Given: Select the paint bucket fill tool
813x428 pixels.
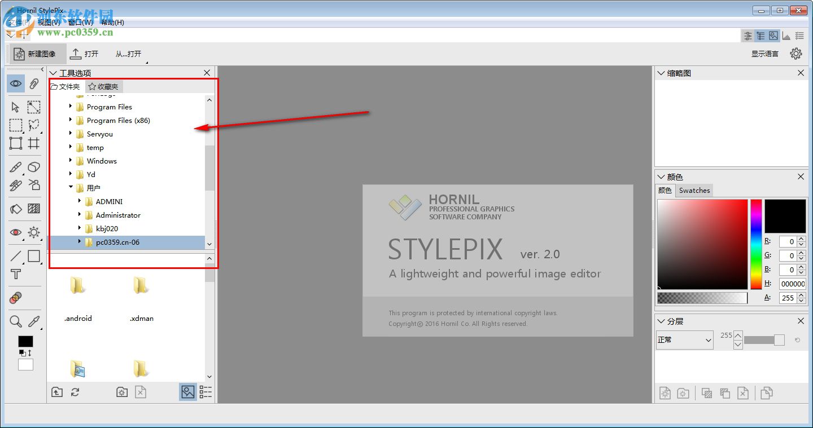Looking at the screenshot, I should coord(16,209).
